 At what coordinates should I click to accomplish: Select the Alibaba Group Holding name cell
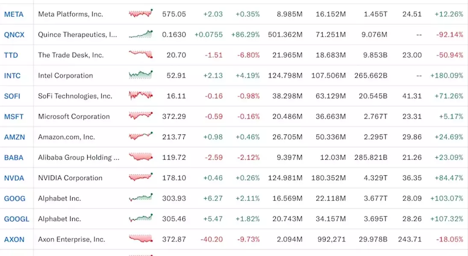(x=79, y=157)
